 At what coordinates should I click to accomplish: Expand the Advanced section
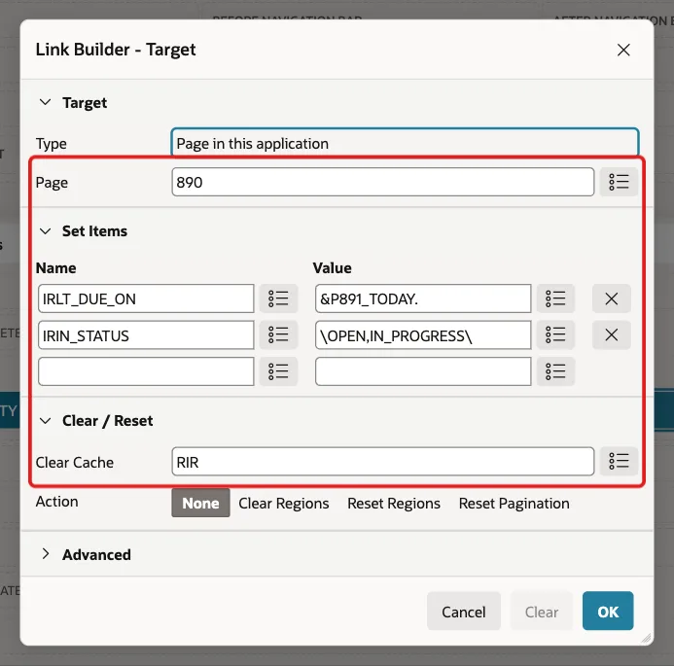tap(45, 554)
